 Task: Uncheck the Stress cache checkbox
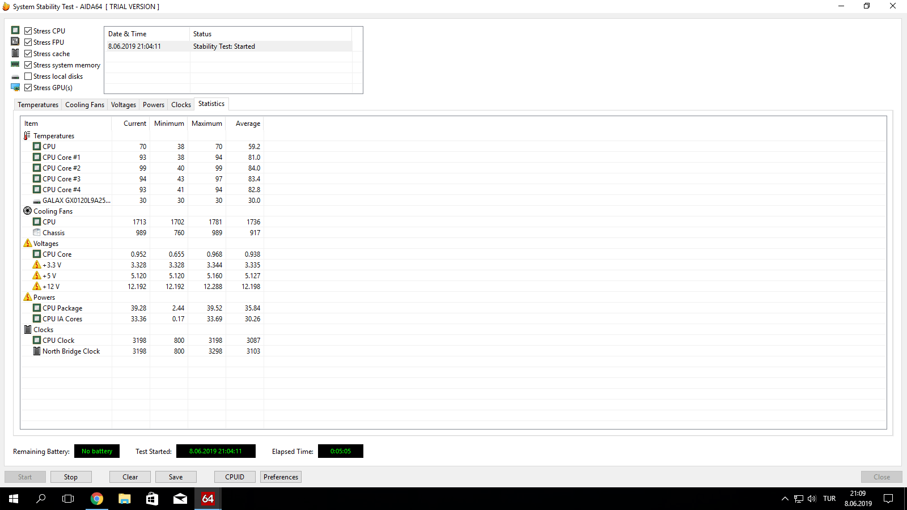point(28,53)
